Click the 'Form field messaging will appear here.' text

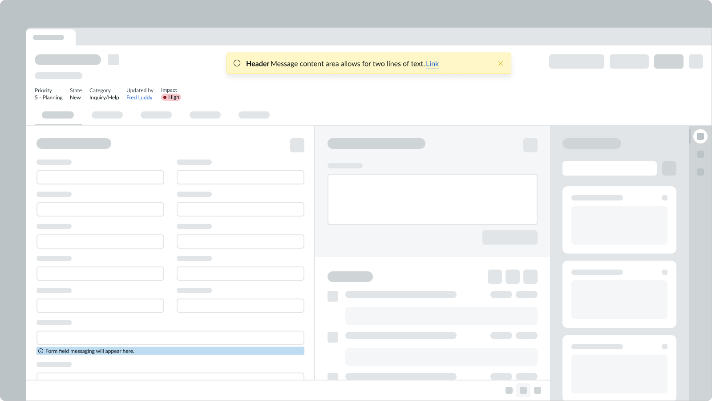(x=90, y=351)
